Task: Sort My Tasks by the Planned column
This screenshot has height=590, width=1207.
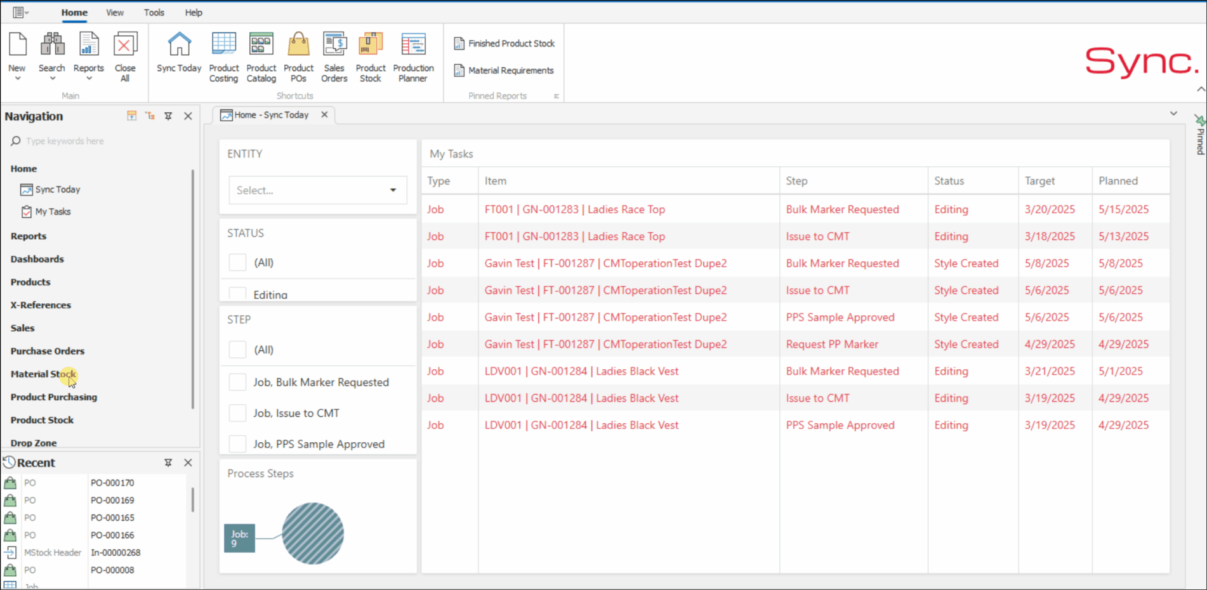Action: (x=1130, y=181)
